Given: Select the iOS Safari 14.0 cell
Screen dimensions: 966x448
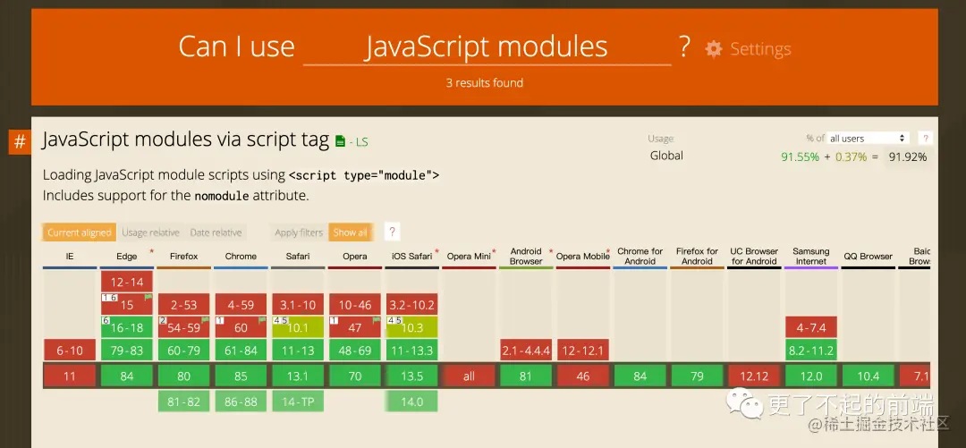Looking at the screenshot, I should click(411, 402).
